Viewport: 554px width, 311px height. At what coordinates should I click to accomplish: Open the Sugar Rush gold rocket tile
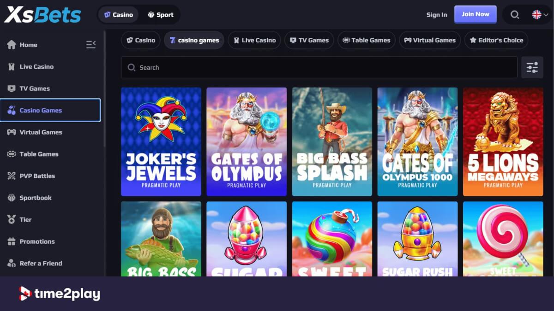click(x=417, y=239)
